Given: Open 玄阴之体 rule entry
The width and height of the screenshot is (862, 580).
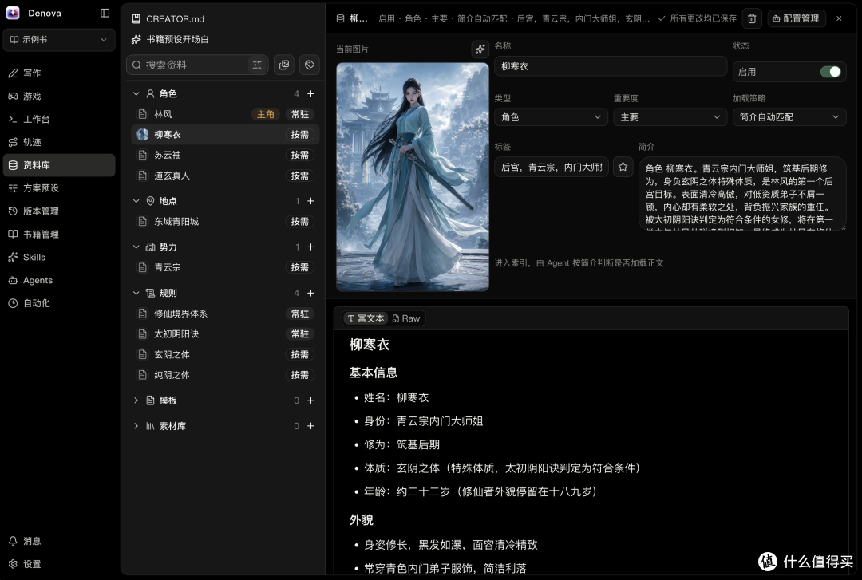Looking at the screenshot, I should click(x=225, y=354).
